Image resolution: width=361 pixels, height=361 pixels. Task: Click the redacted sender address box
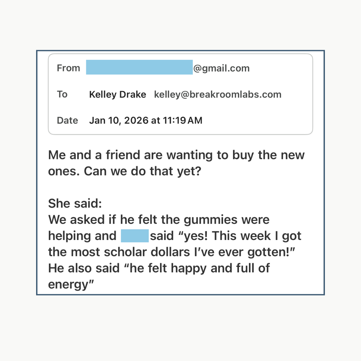139,67
